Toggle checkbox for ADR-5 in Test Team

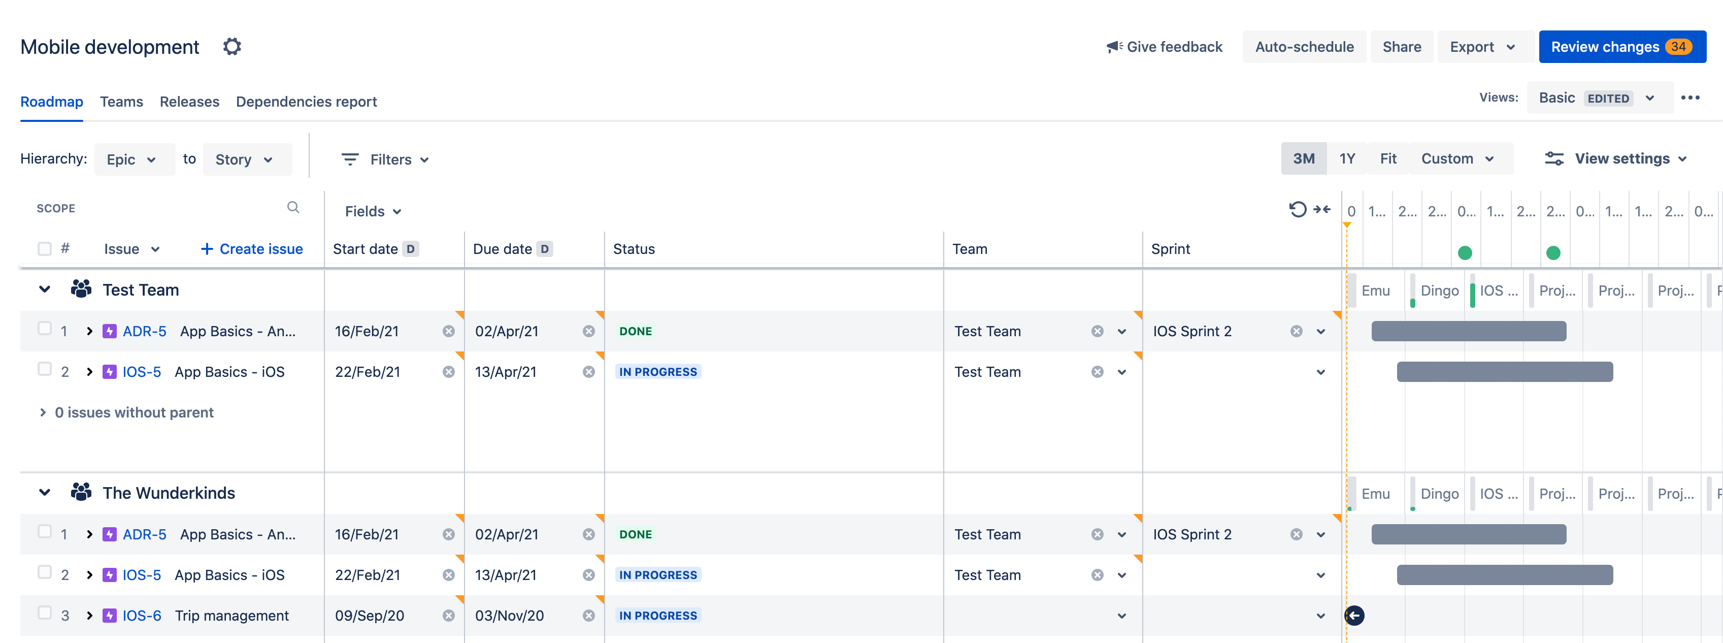point(44,330)
